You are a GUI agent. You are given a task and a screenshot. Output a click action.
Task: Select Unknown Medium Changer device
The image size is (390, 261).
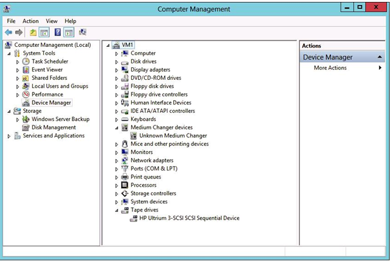tap(173, 136)
